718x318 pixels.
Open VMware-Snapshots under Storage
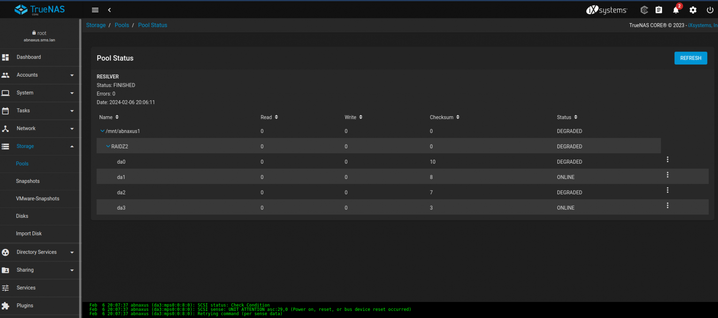pyautogui.click(x=37, y=199)
